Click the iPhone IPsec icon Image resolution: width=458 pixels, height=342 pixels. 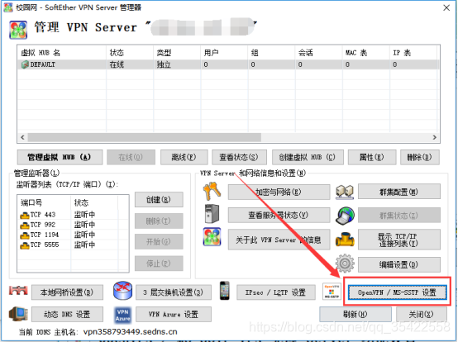click(x=225, y=291)
